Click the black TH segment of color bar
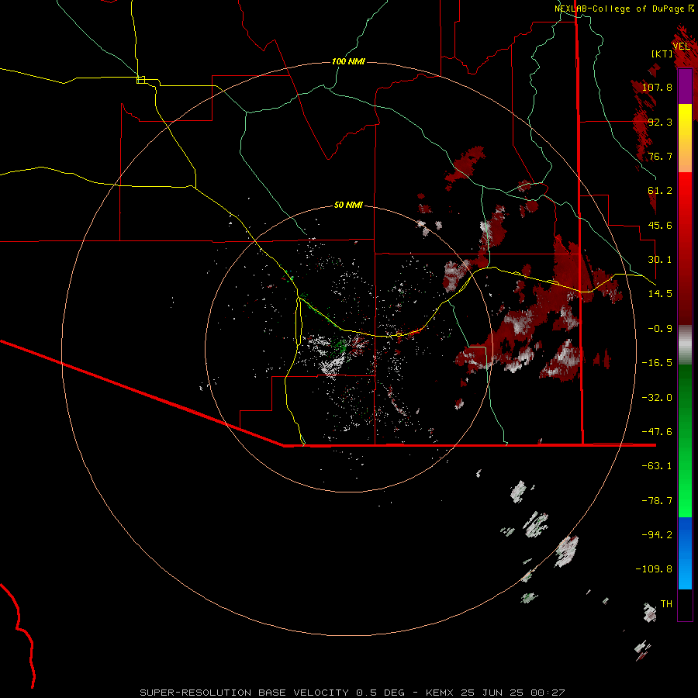 685,605
